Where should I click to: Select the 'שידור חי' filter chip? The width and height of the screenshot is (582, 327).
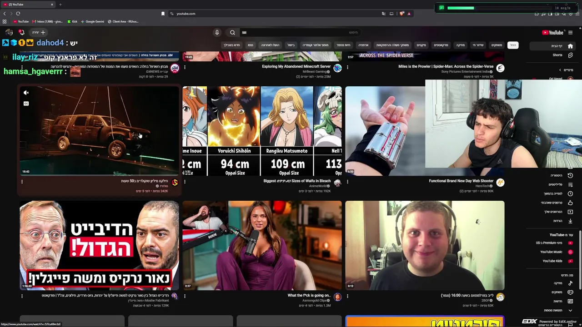478,45
